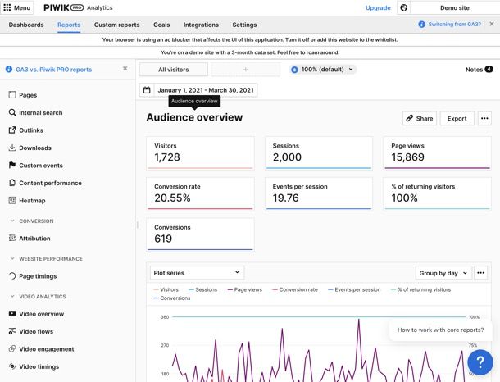Click the Share button
Screen dimensions: 500x382
click(x=420, y=118)
